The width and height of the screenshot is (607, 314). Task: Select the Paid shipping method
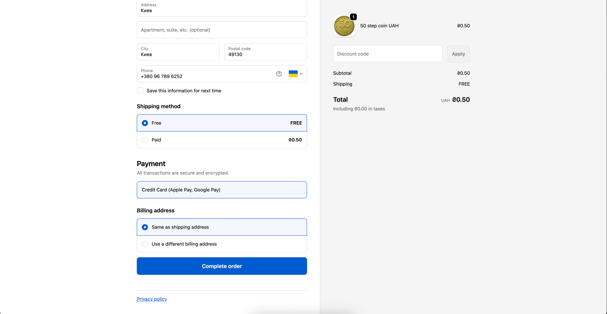pos(145,140)
